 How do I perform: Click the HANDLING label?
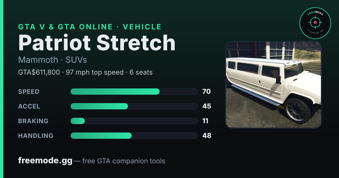[x=36, y=136]
